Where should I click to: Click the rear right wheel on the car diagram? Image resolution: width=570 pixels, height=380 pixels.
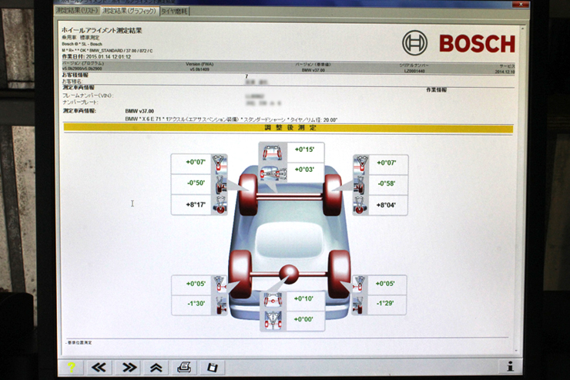(x=339, y=274)
